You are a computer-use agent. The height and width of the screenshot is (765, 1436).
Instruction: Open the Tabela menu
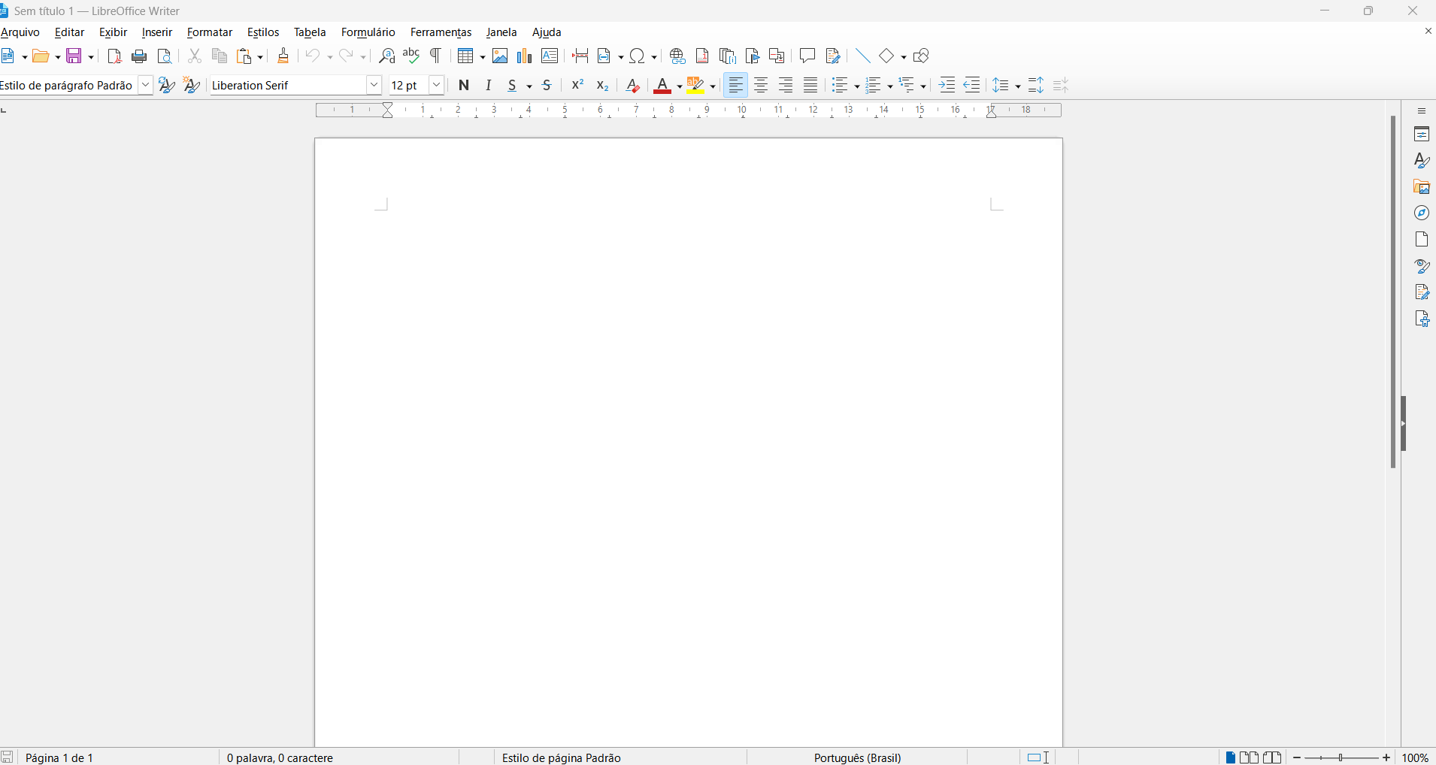point(310,32)
